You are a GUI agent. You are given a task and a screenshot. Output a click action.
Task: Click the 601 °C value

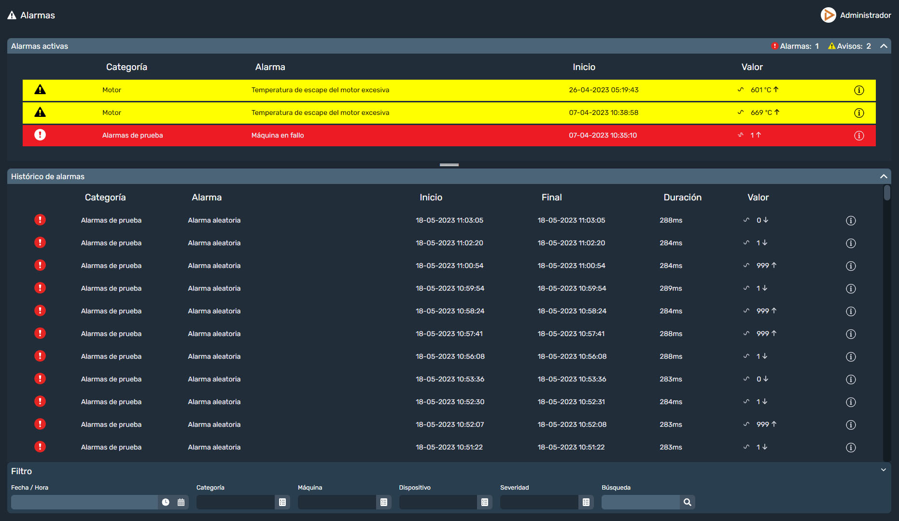click(x=761, y=90)
